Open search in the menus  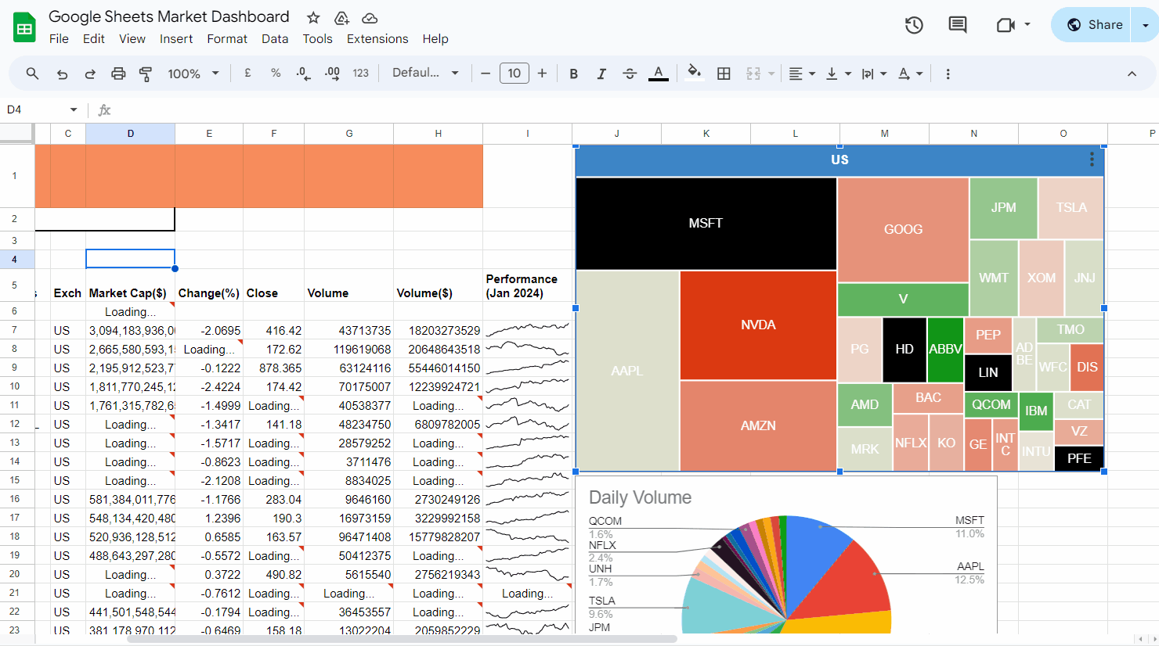point(31,73)
